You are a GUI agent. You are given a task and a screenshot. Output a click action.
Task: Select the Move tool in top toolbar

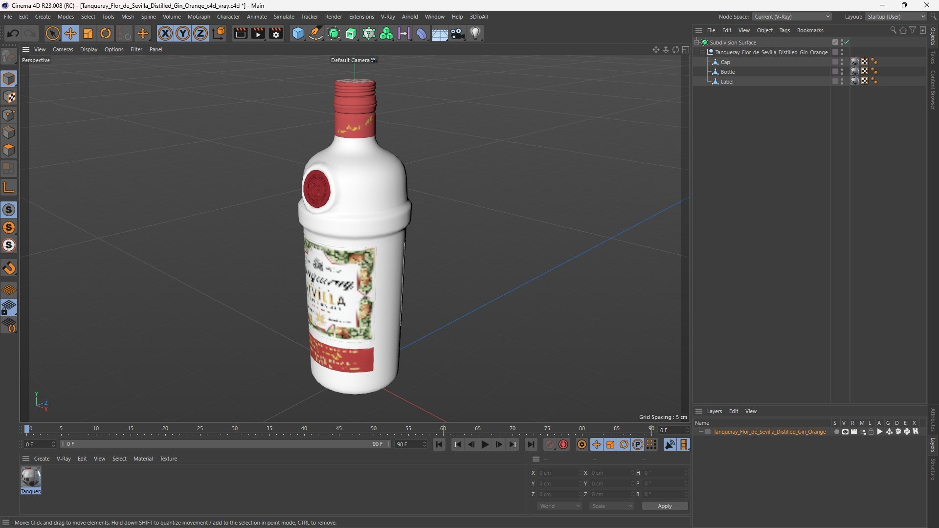70,33
